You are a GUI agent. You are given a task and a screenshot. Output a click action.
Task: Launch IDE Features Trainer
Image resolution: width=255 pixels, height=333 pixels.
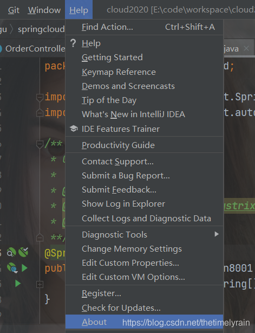(x=144, y=129)
